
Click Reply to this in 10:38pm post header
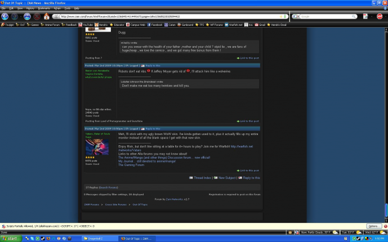153,65
